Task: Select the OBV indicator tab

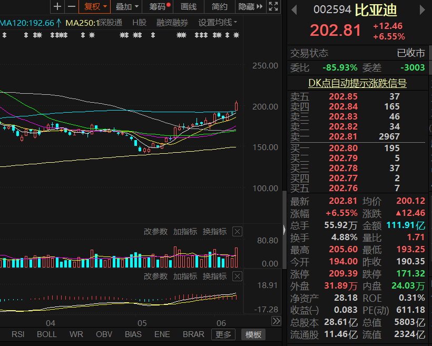Action: coord(104,334)
